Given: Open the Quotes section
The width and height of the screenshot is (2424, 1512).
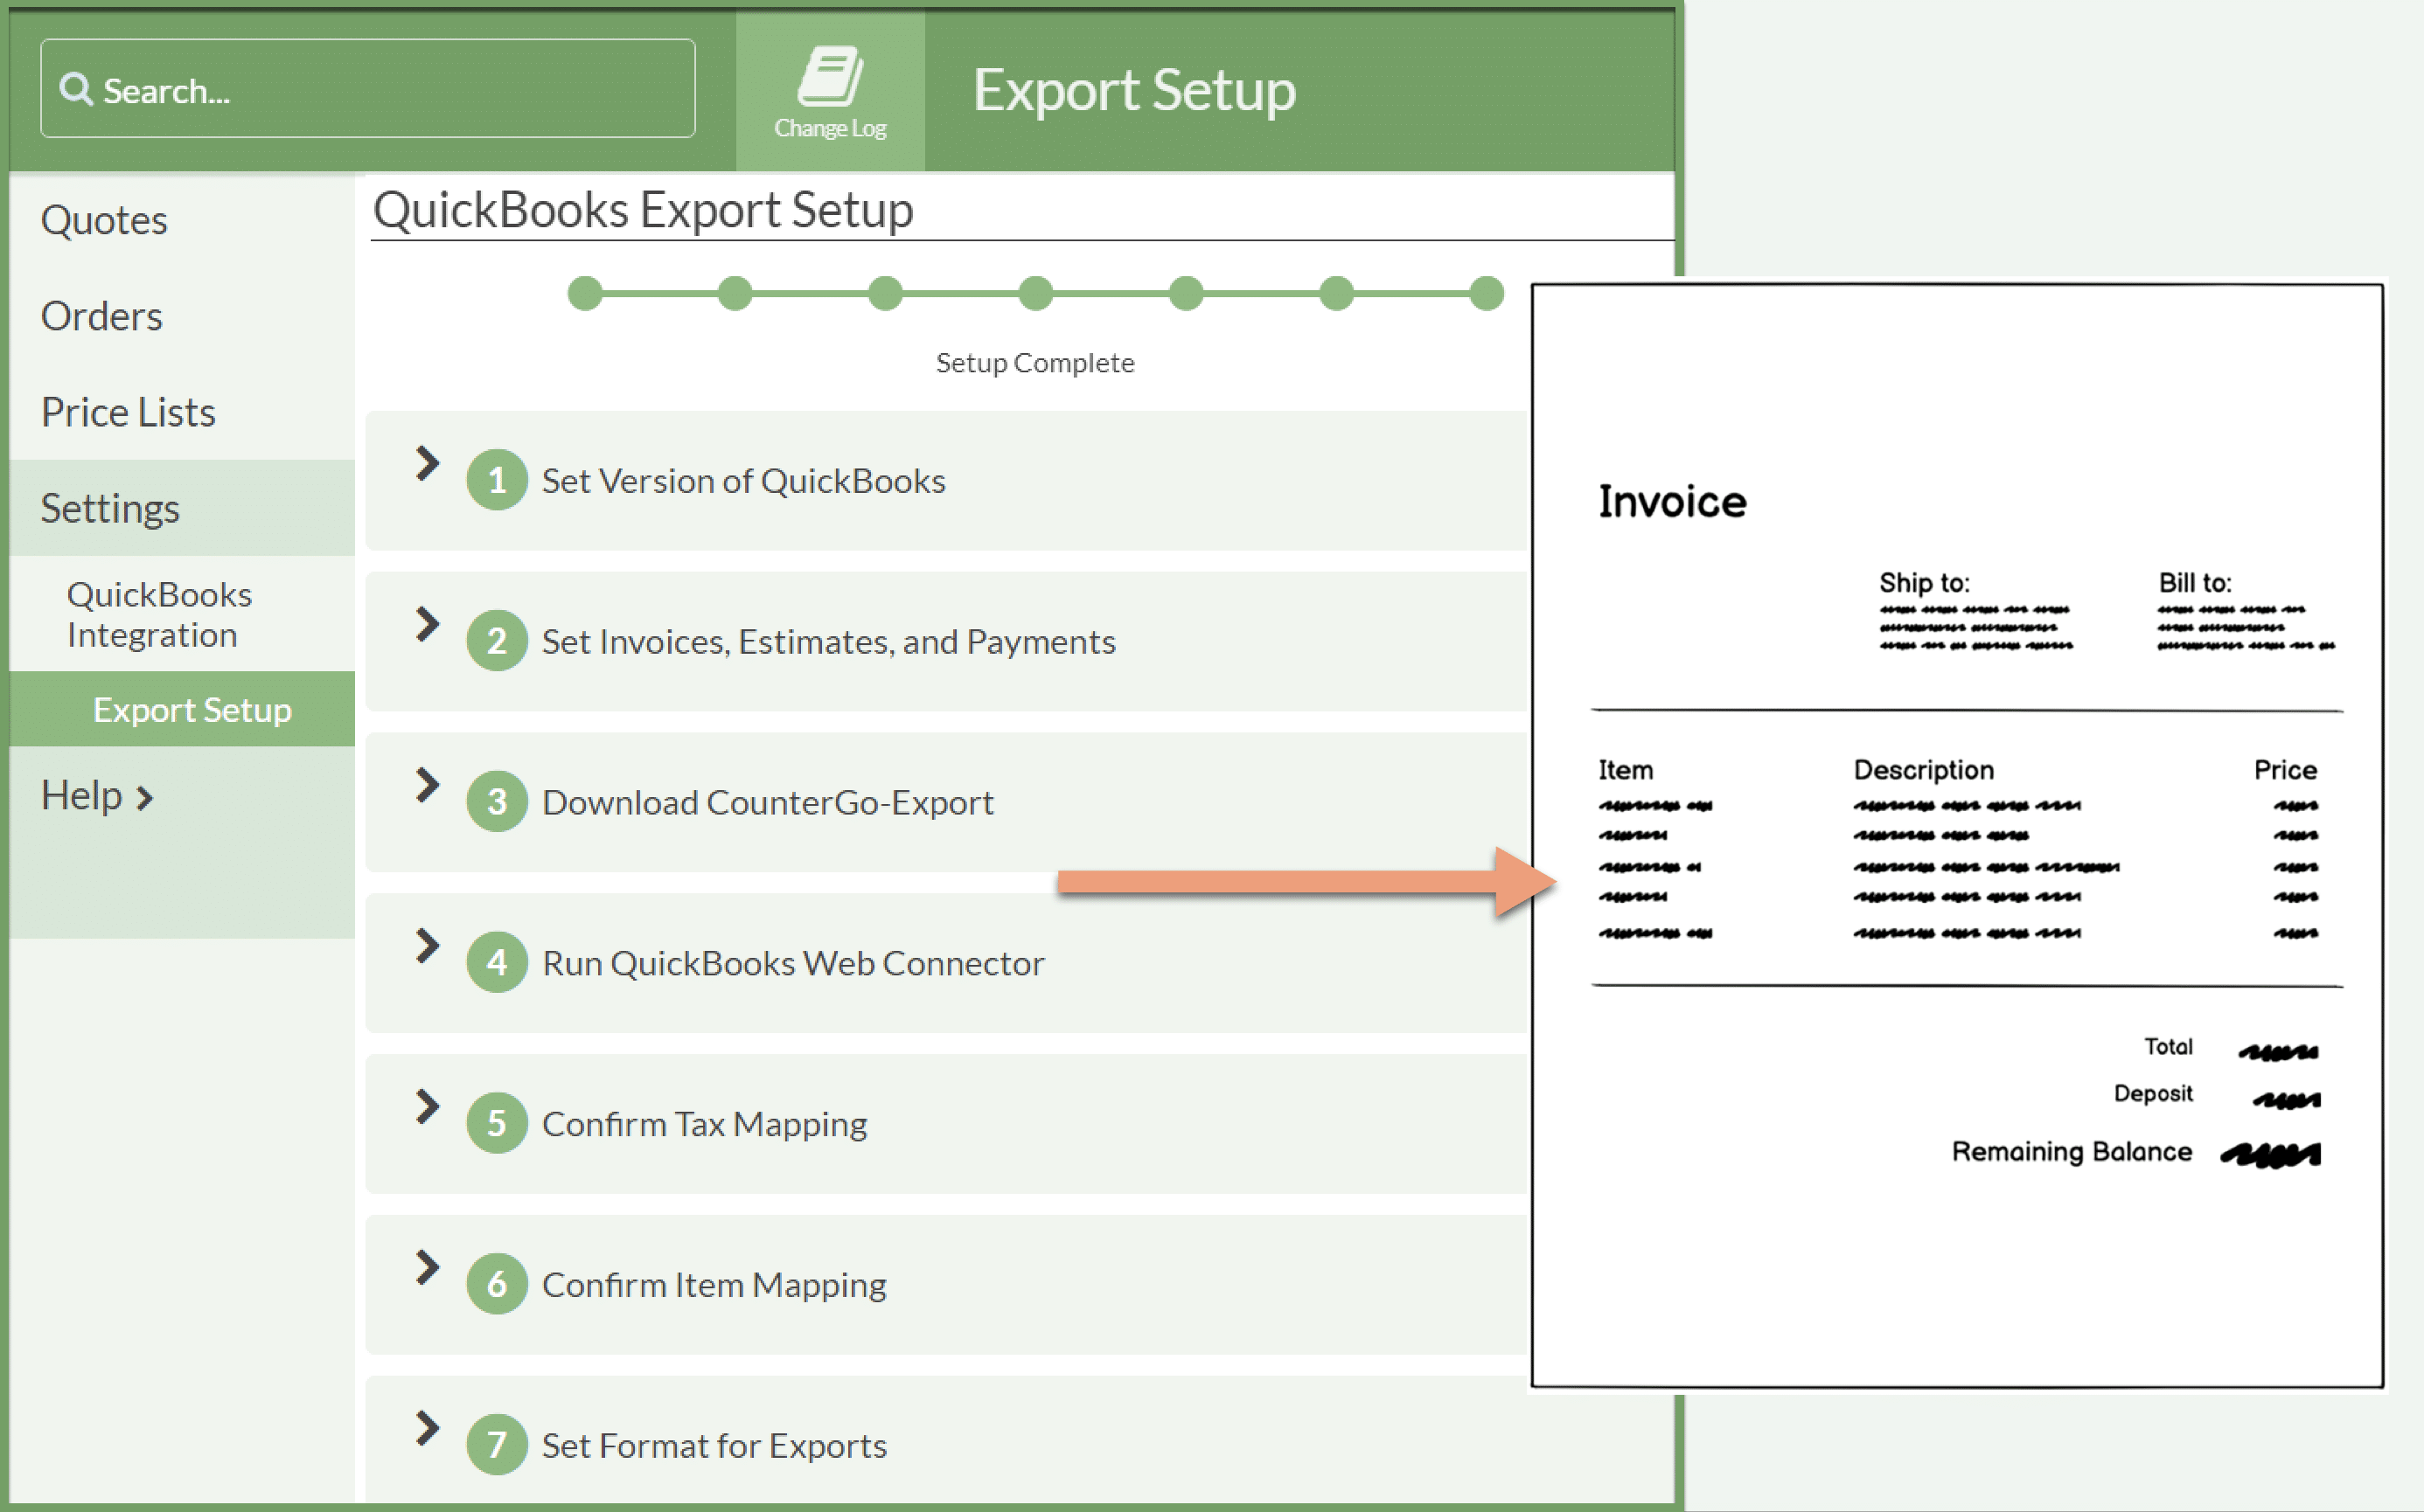Looking at the screenshot, I should pos(104,219).
